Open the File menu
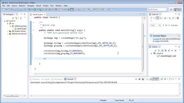Screen dimensions: 184x103 3,6
